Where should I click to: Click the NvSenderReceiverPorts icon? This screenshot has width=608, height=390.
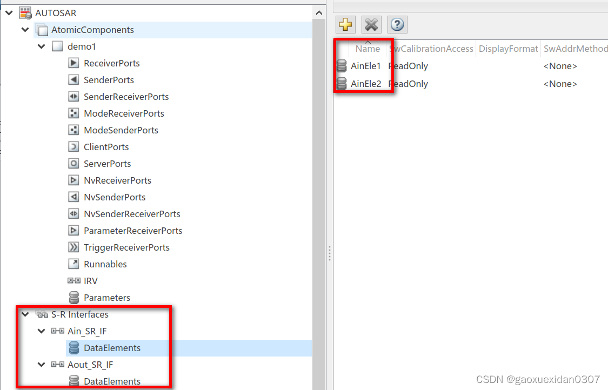(x=74, y=213)
